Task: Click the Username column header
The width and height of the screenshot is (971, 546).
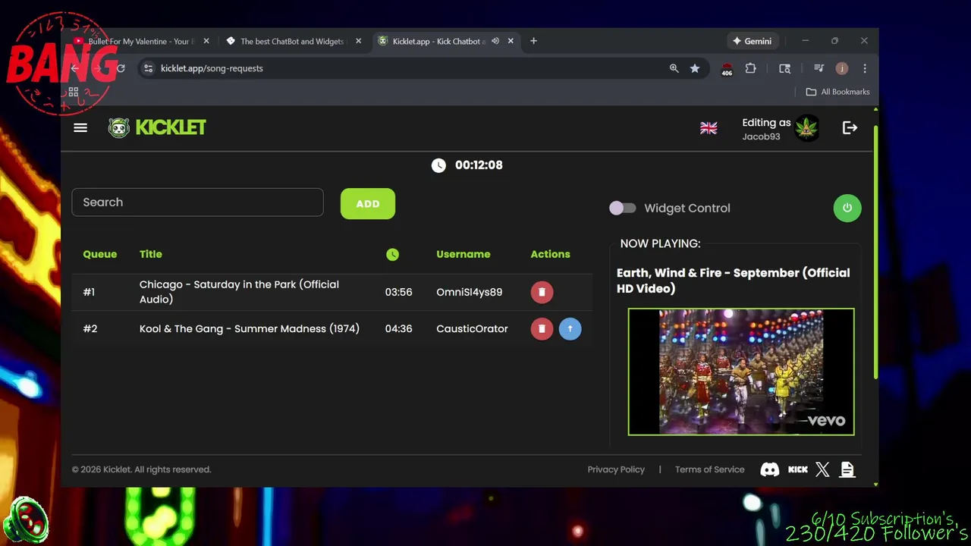Action: point(463,254)
